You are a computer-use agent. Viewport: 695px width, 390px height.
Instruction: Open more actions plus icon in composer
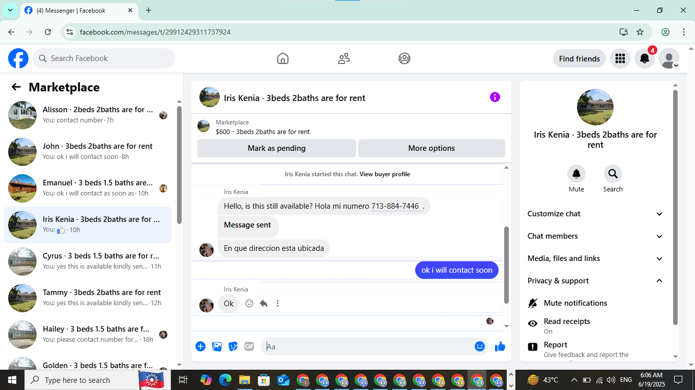point(200,346)
